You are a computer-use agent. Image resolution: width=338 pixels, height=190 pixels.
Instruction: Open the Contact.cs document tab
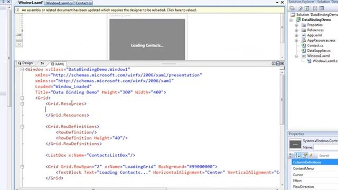[83, 3]
